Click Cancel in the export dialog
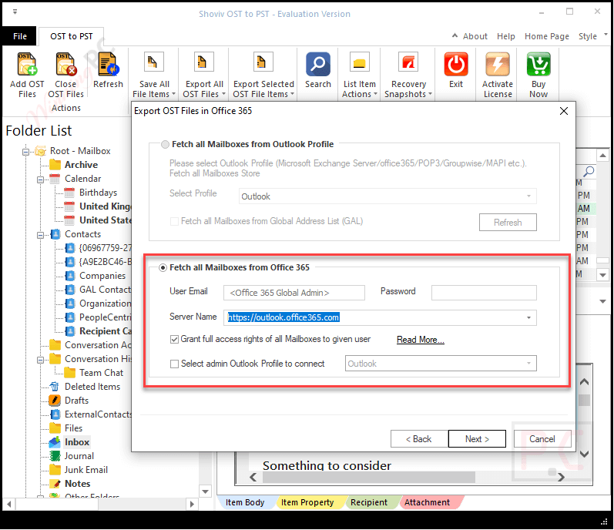 (x=542, y=439)
